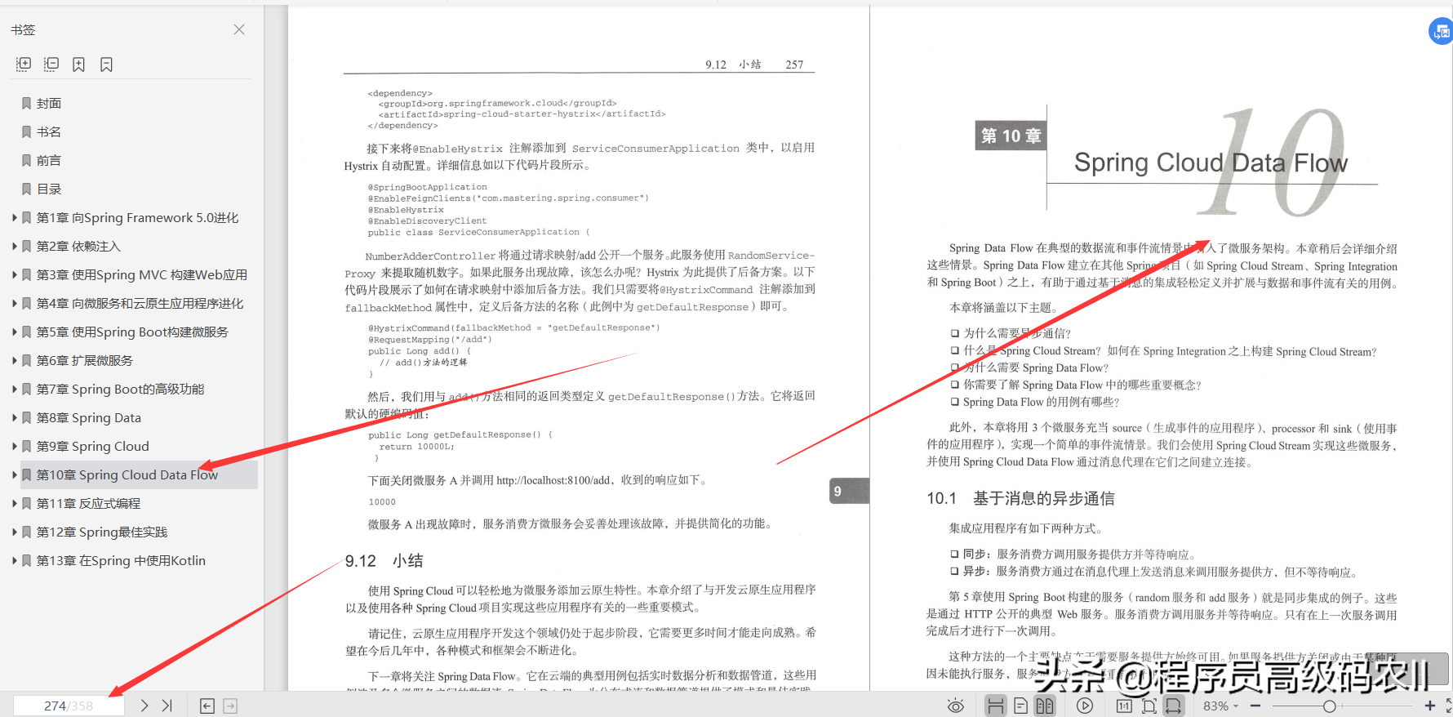Open the 83% zoom dropdown
The image size is (1453, 717).
tap(1221, 706)
